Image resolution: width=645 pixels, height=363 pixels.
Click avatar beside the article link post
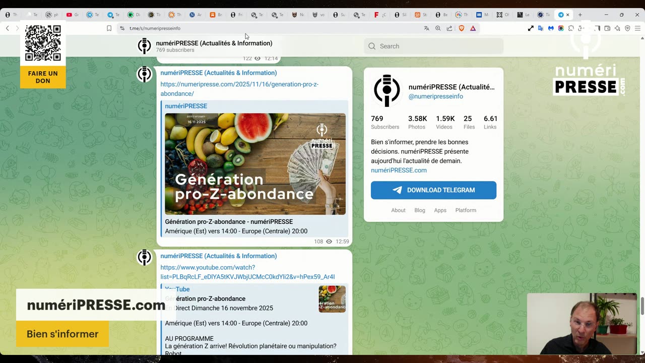point(144,74)
